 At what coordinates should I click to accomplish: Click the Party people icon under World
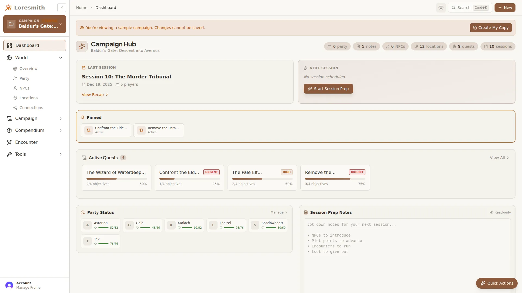tap(15, 78)
